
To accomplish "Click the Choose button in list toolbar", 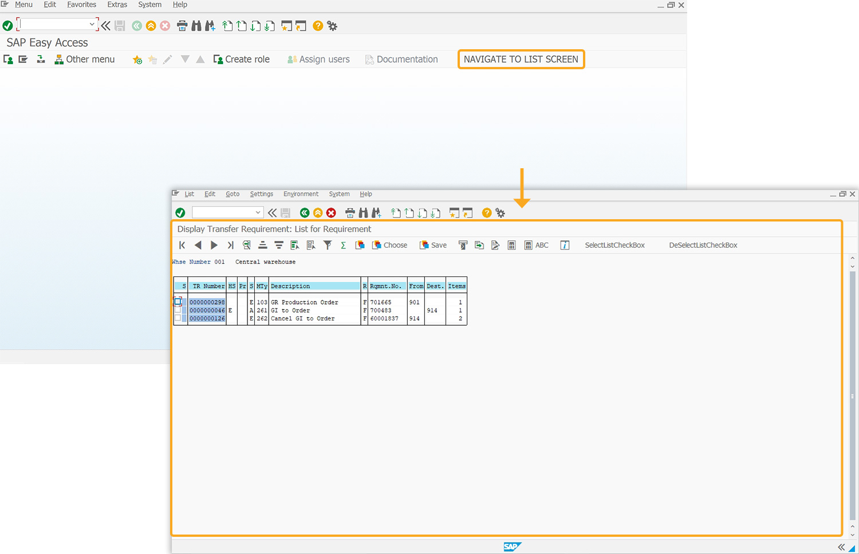I will pyautogui.click(x=390, y=245).
